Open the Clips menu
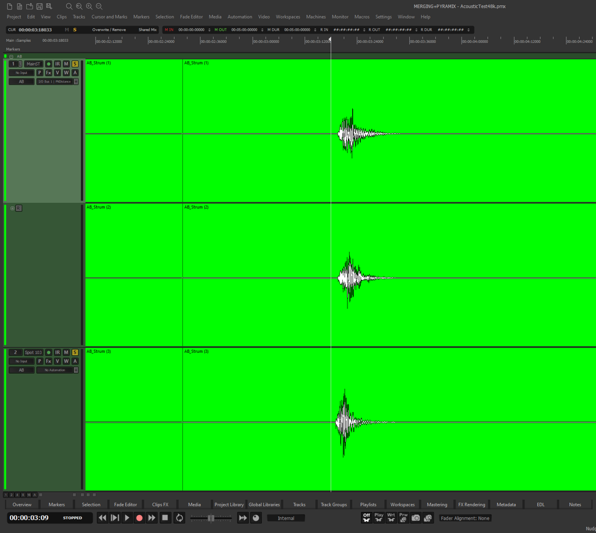The height and width of the screenshot is (533, 596). pos(62,17)
